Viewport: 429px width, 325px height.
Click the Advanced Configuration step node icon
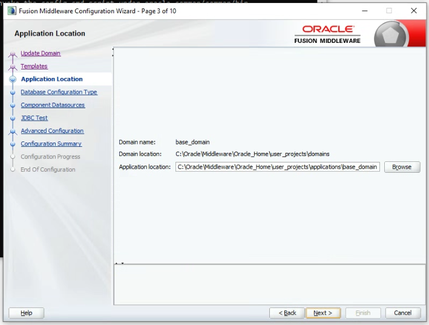pos(13,131)
